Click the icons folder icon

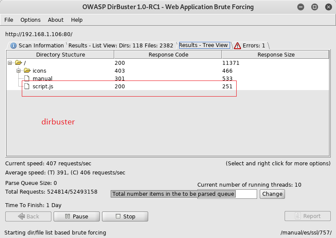[x=27, y=70]
